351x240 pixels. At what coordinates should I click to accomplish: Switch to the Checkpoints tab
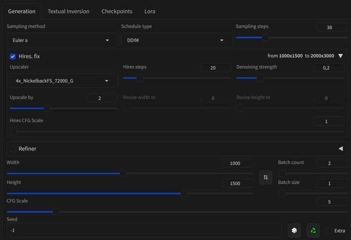coord(117,11)
